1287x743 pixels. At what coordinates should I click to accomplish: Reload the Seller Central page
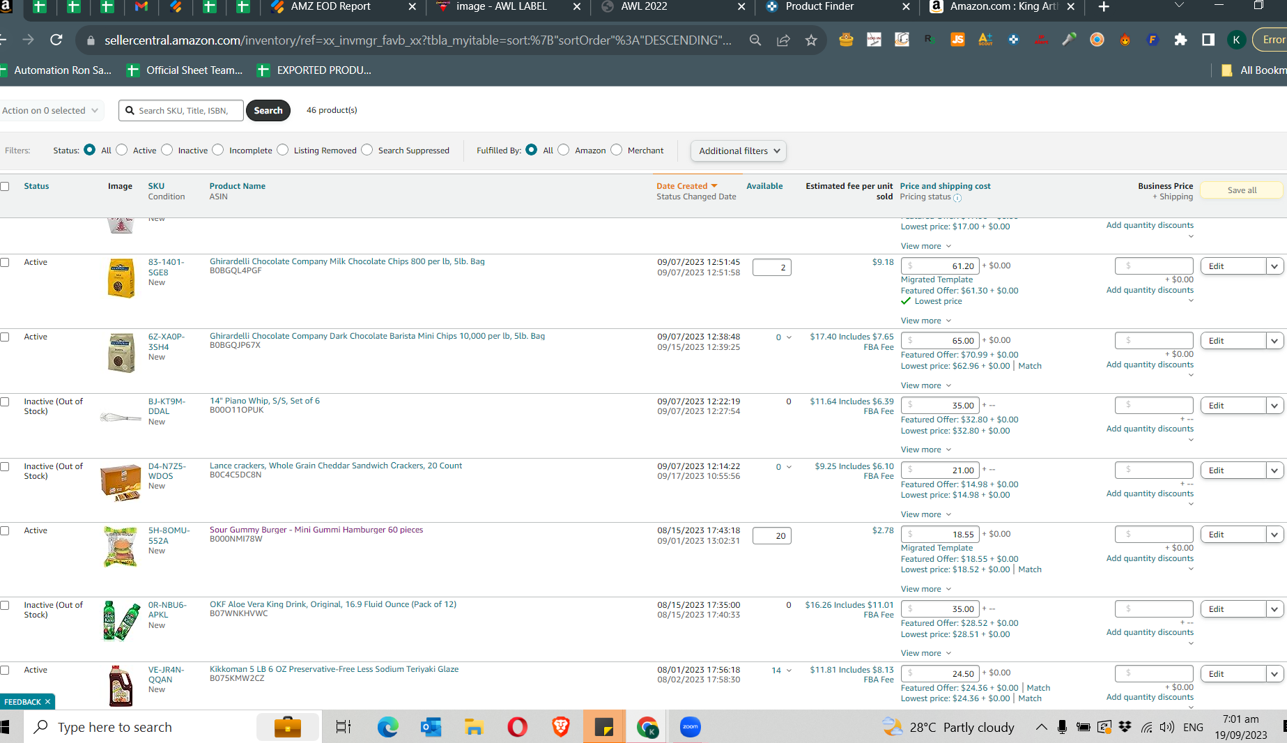[56, 40]
